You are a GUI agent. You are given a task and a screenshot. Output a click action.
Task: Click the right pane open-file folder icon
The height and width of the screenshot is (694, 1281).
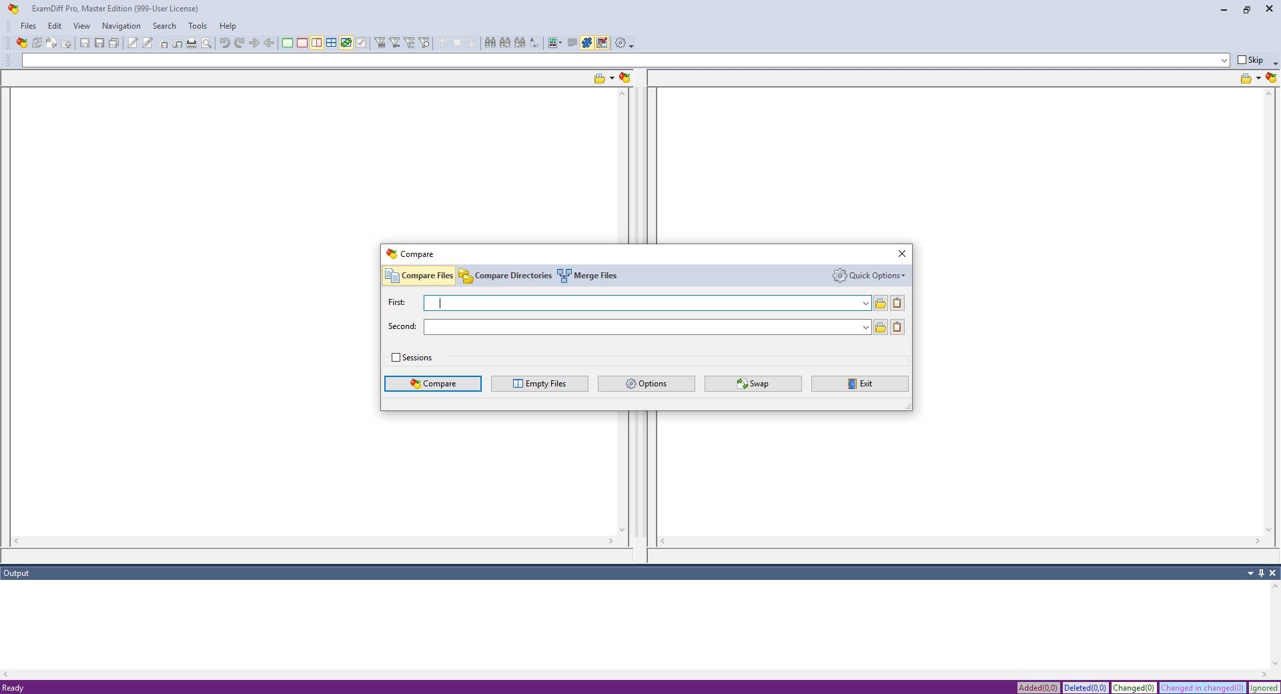coord(1246,79)
